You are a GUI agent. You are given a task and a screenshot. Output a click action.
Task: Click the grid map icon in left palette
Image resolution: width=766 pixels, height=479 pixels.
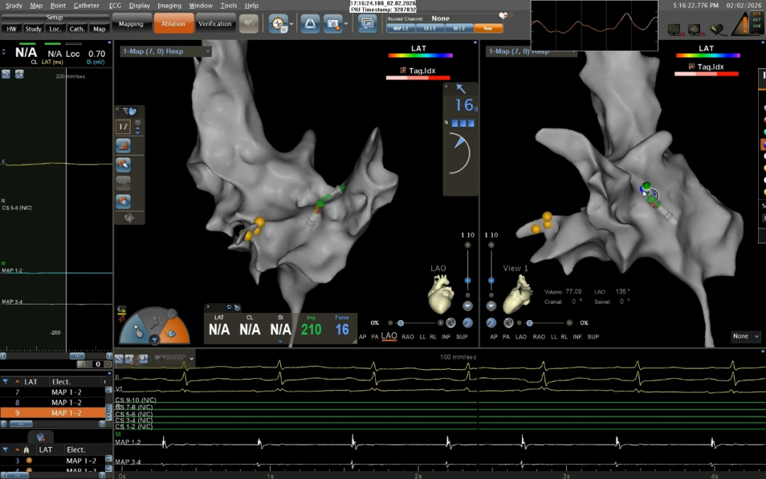[x=123, y=145]
